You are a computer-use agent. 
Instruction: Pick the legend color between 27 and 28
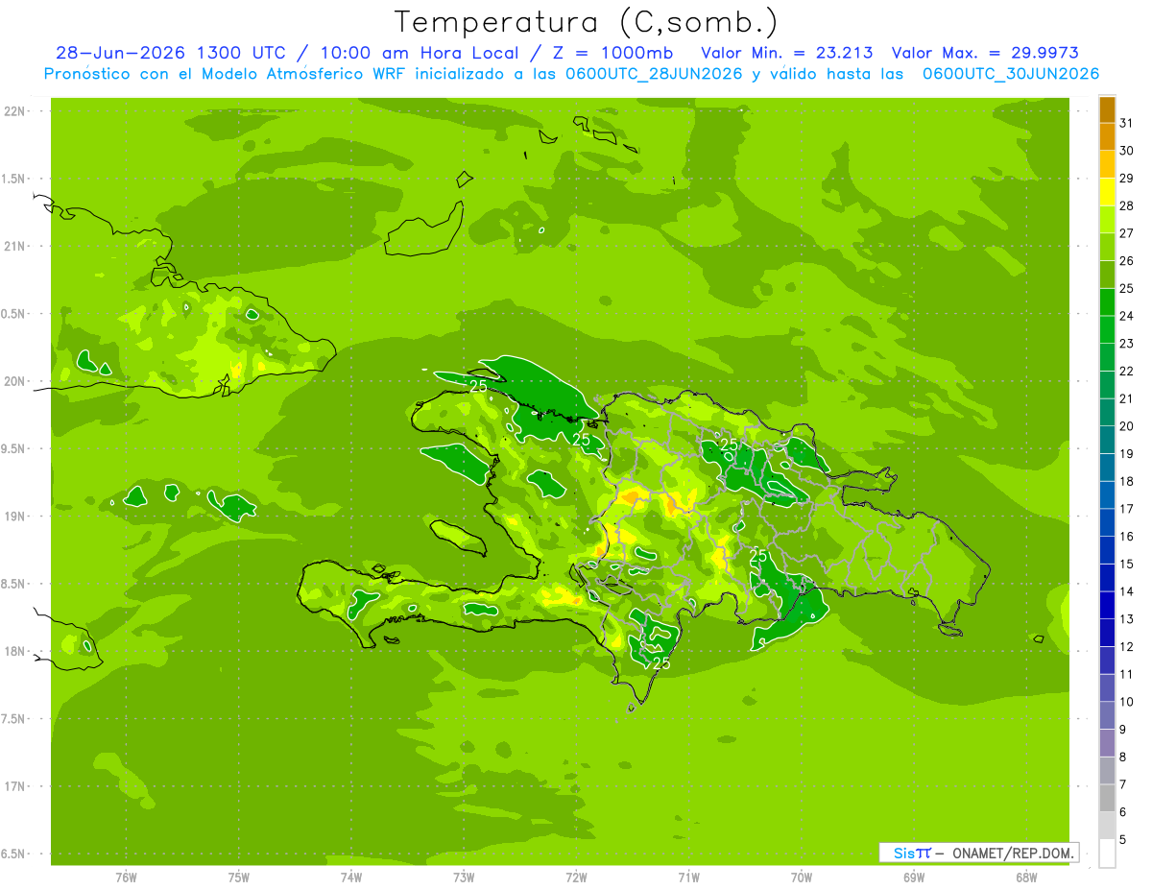tap(1107, 220)
